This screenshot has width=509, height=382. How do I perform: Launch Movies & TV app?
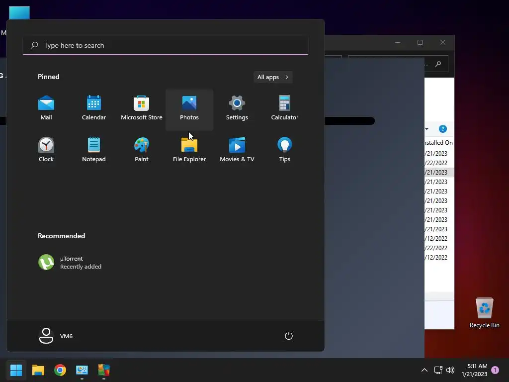pos(237,150)
